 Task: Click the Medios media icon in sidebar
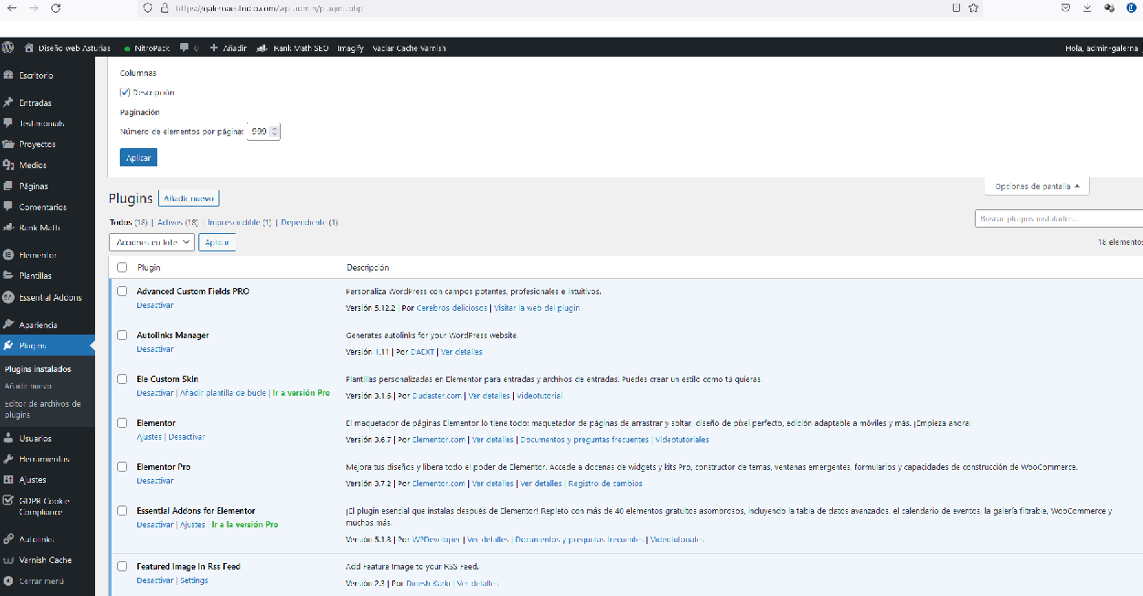8,165
